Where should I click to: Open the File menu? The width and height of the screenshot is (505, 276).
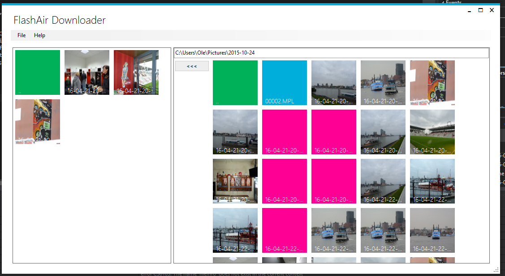(22, 35)
